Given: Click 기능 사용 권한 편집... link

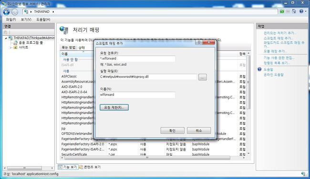Looking at the screenshot, I should (279, 58).
